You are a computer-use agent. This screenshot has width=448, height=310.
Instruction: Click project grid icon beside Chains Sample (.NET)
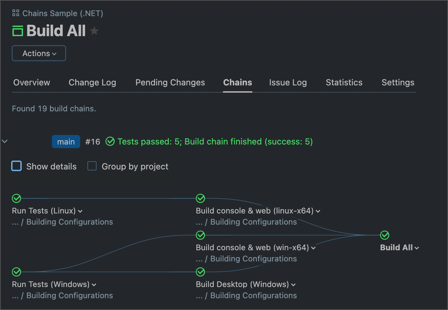pos(15,13)
